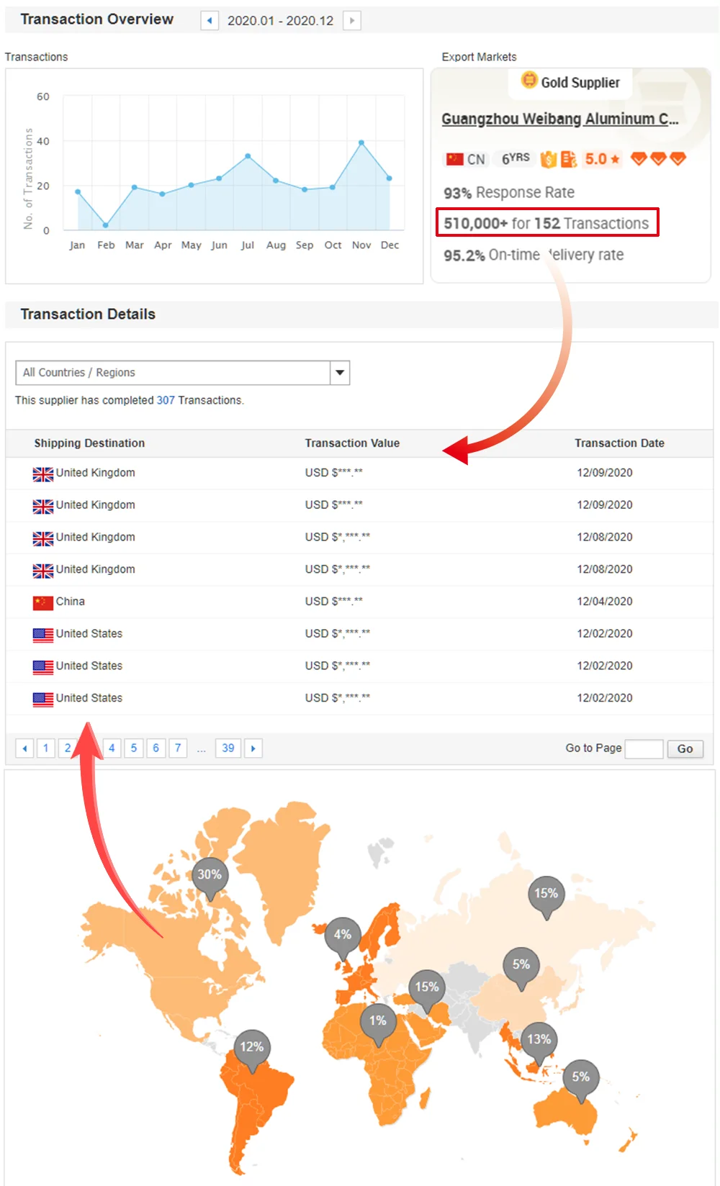Image resolution: width=720 pixels, height=1186 pixels.
Task: Open the All Countries / Regions dropdown
Action: point(173,373)
